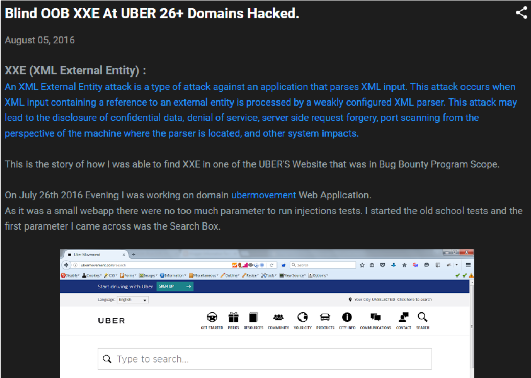Click the bookmark star icon in the embedded browser toolbar
The width and height of the screenshot is (531, 378).
click(x=362, y=265)
